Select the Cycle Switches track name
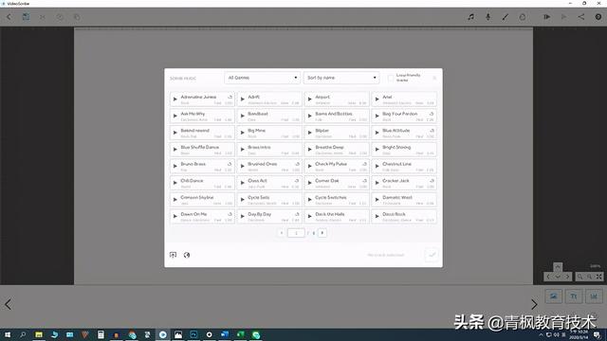The height and width of the screenshot is (341, 607). (331, 197)
